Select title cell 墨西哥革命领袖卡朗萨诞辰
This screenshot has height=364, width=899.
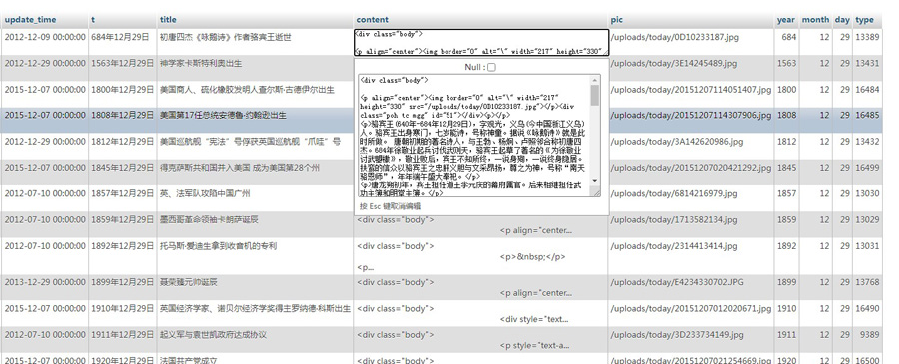click(x=209, y=219)
